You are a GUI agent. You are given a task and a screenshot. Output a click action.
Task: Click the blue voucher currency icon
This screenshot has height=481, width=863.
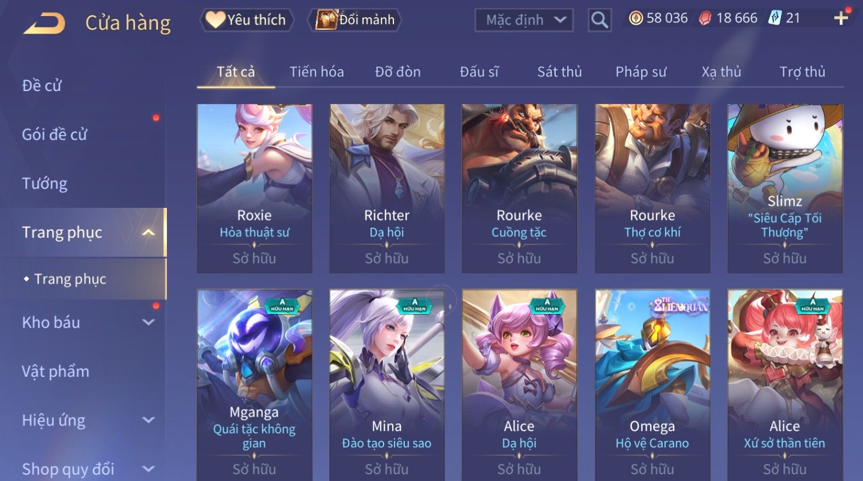click(775, 18)
